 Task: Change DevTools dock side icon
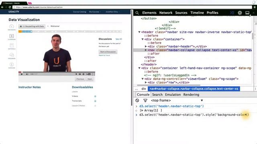(x=247, y=13)
